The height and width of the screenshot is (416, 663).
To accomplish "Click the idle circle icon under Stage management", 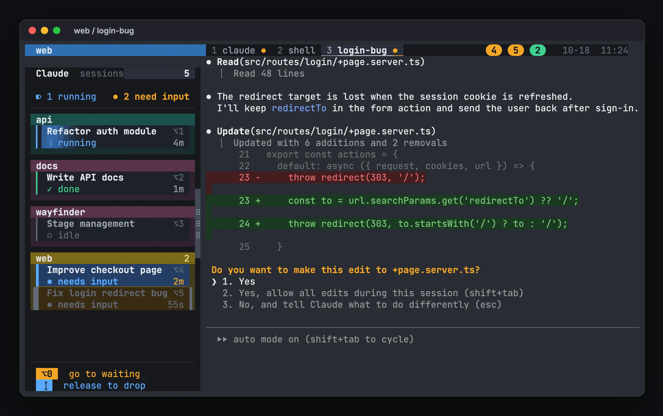I will (x=49, y=235).
